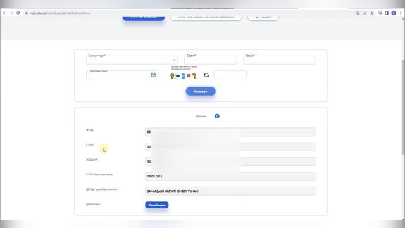Open Chrome's three-dot menu
The width and height of the screenshot is (405, 228).
click(401, 13)
